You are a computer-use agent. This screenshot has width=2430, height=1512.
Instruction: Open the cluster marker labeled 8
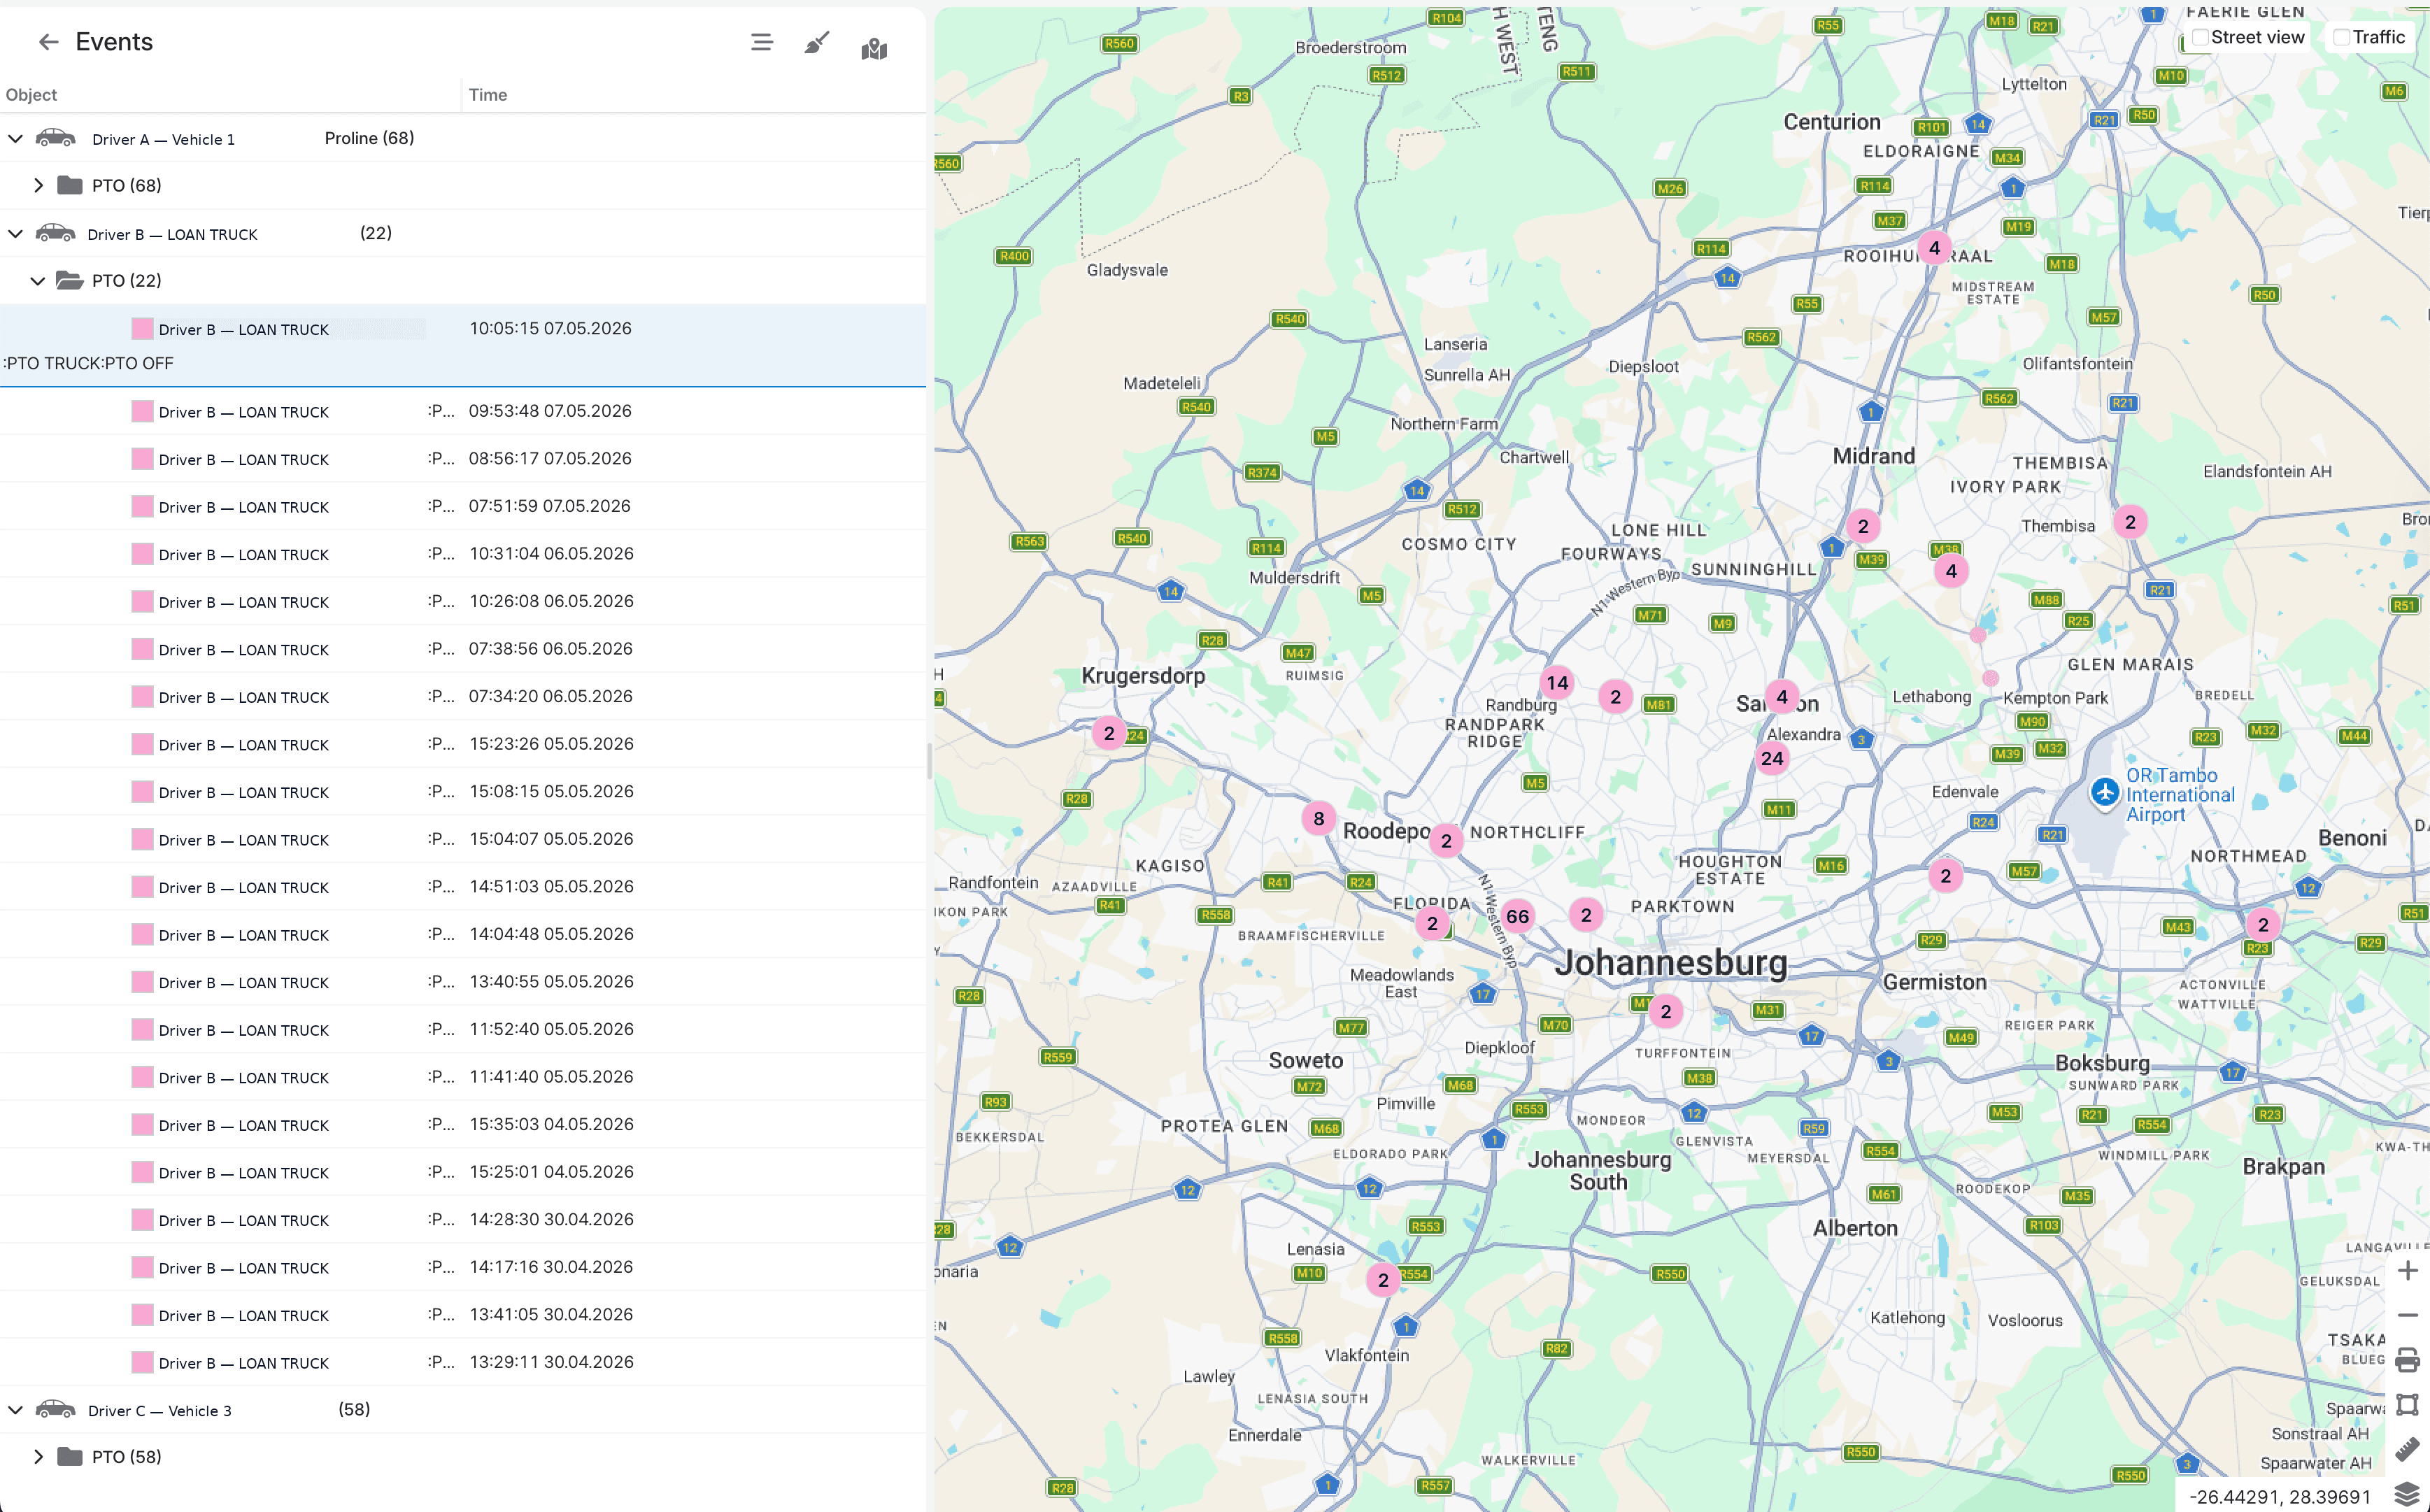[x=1319, y=818]
